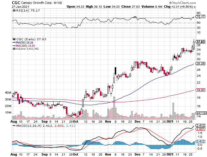Screen dimensions: 207x157
Task: Click the 40M volume axis label
Action: pos(8,93)
